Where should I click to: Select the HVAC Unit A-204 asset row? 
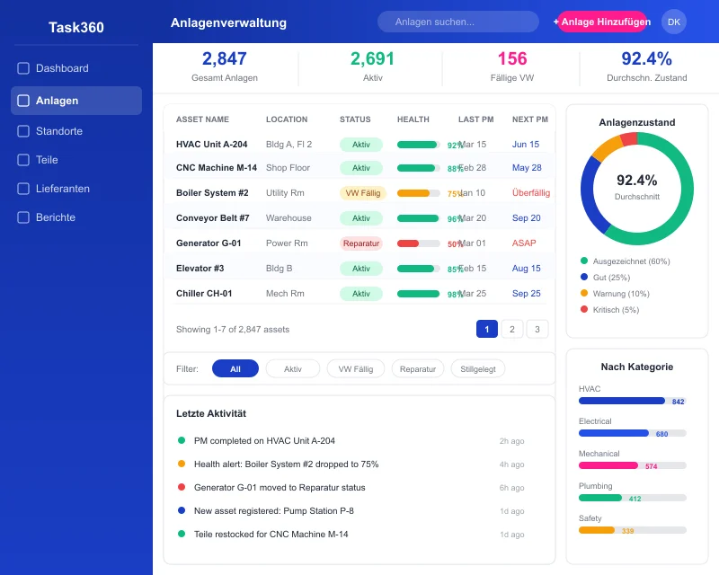pos(351,144)
